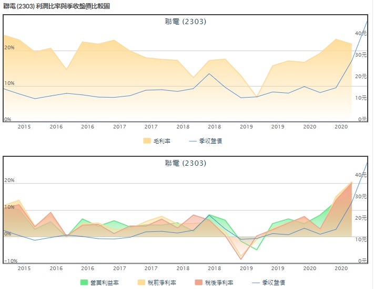Click 20% axis label in bottom chart
This screenshot has width=374, height=289.
coord(9,180)
